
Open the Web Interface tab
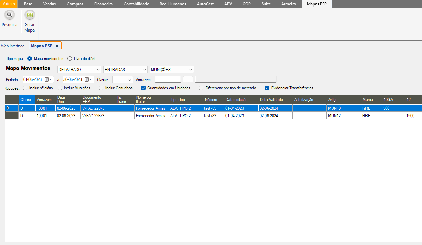13,46
